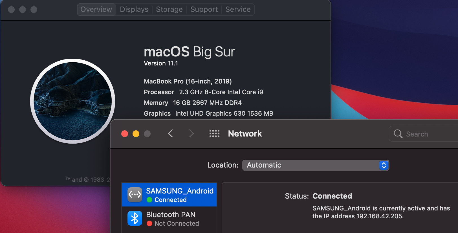
Task: Click the Version 11.1 text
Action: click(161, 63)
